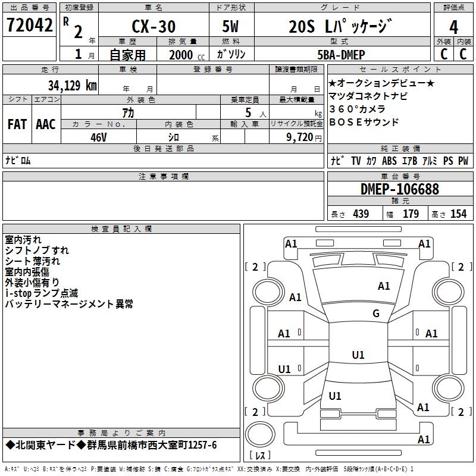Select grade 20S Lパッケージ text
The height and width of the screenshot is (476, 476).
(340, 26)
